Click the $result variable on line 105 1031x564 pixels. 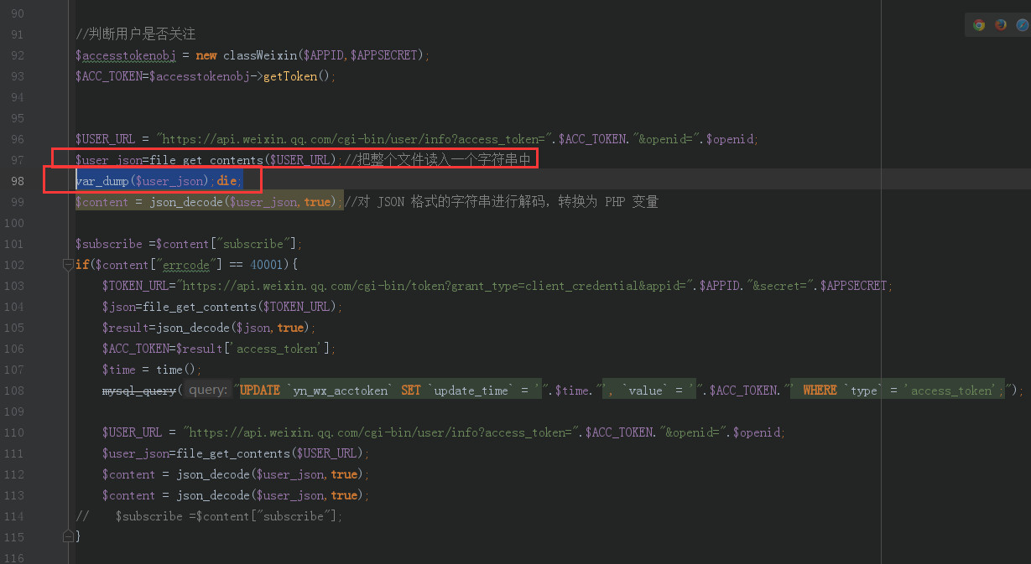coord(126,328)
